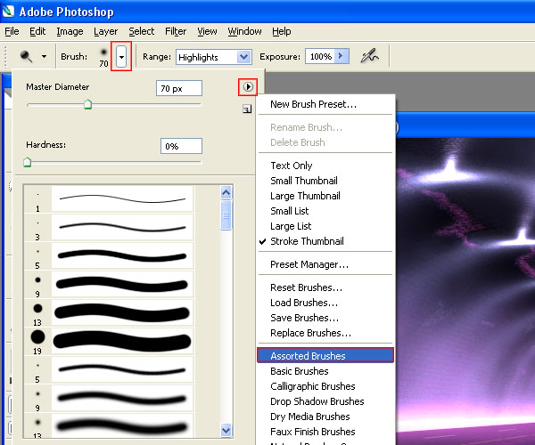Choose Load Brushes in the menu
This screenshot has height=445, width=535.
click(325, 303)
